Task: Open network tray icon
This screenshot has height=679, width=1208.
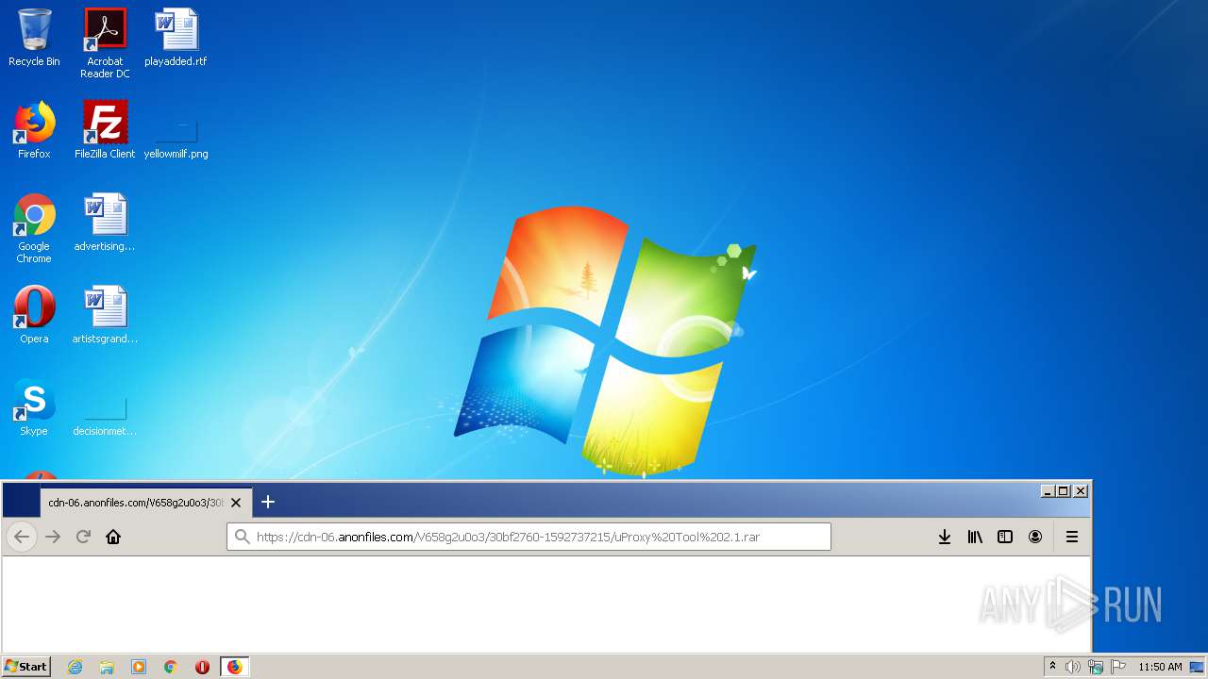Action: (x=1096, y=667)
